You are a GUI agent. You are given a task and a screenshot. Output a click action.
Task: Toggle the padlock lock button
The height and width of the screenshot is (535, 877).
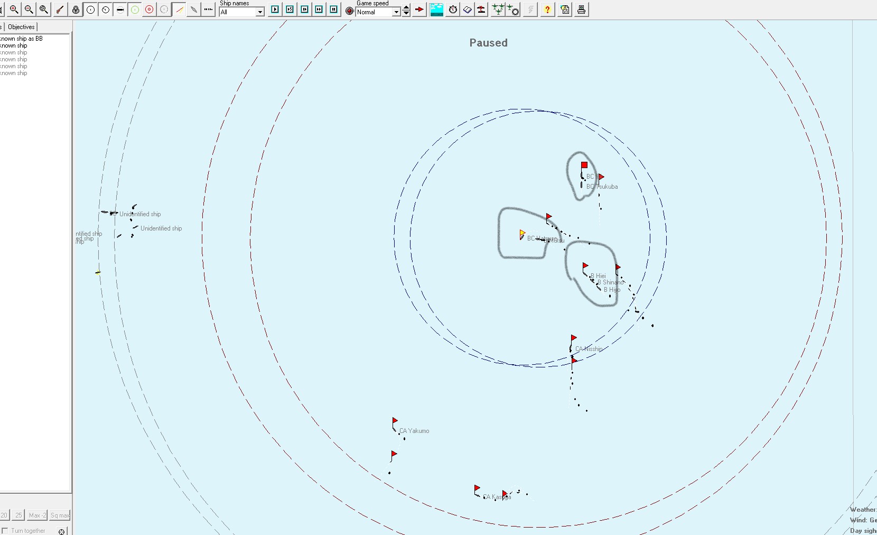click(76, 10)
